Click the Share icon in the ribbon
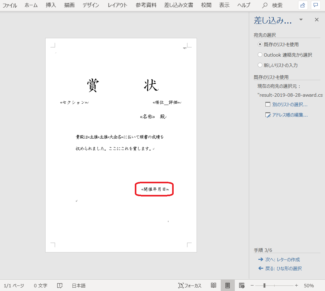Image resolution: width=325 pixels, height=291 pixels. point(303,5)
